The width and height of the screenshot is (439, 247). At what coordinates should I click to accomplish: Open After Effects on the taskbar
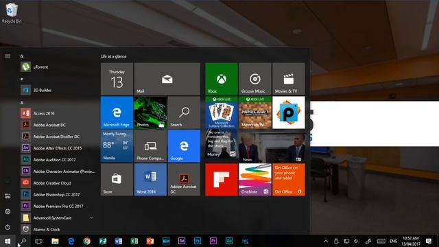[x=181, y=241]
